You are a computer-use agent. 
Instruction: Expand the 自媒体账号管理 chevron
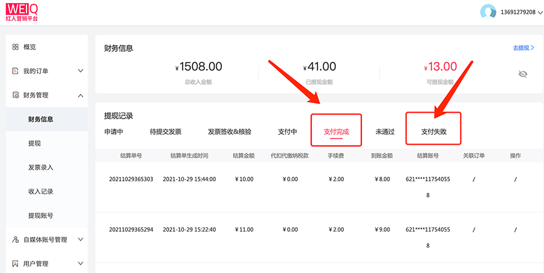pos(80,240)
